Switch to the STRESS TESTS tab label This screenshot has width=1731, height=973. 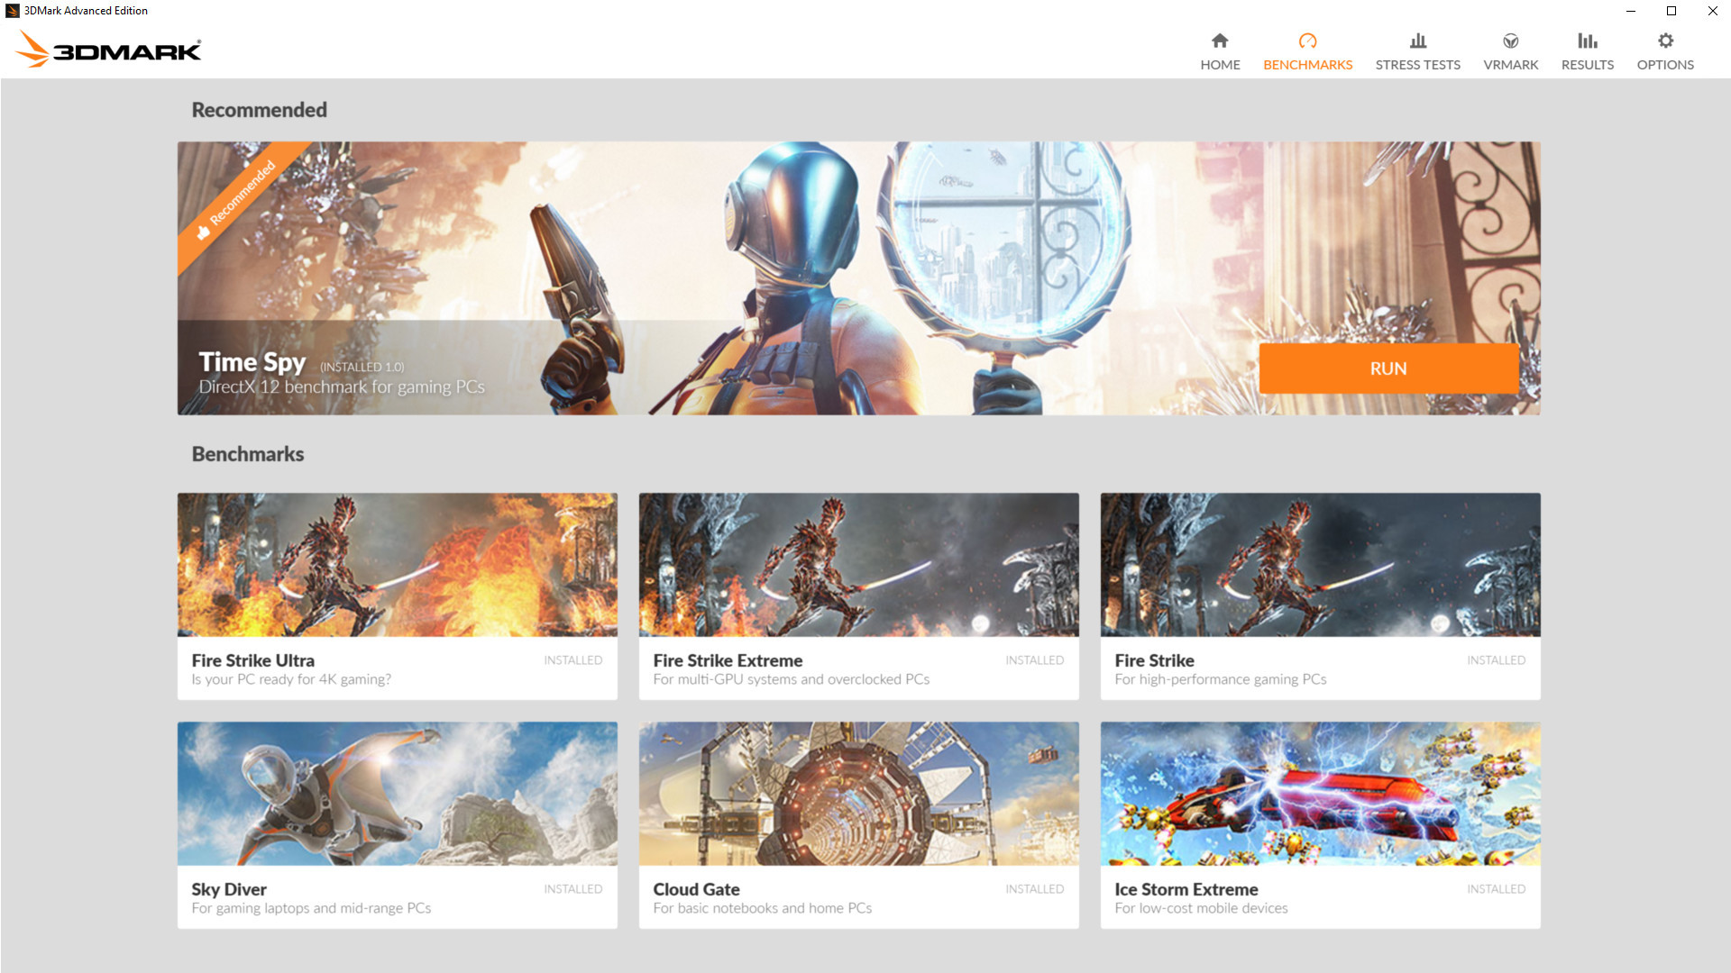(x=1418, y=65)
